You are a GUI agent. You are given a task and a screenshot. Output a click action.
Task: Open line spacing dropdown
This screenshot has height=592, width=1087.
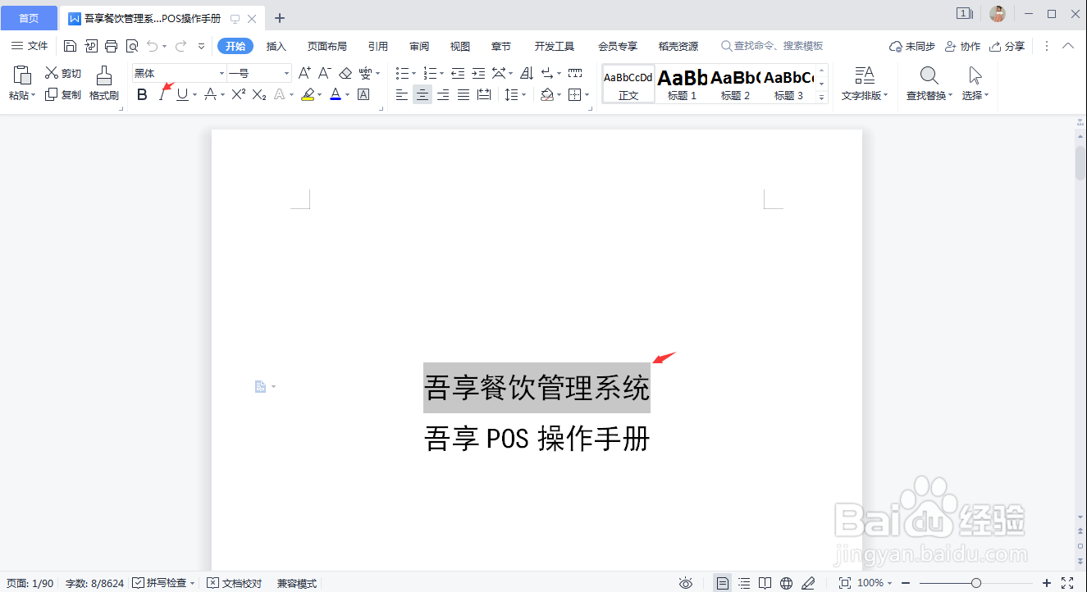point(515,95)
